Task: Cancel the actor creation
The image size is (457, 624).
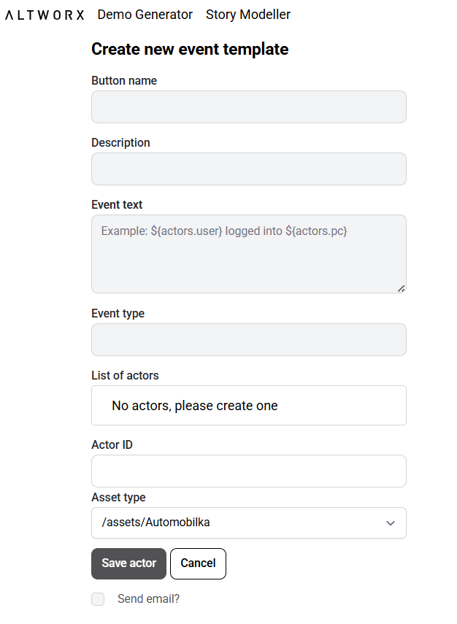Action: point(198,563)
